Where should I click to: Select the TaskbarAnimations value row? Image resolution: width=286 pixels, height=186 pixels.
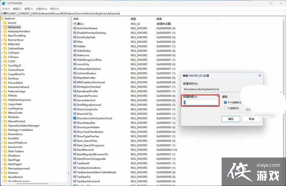click(89, 168)
